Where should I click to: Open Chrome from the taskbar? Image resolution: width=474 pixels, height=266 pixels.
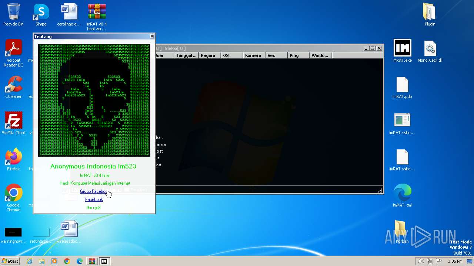(x=67, y=261)
